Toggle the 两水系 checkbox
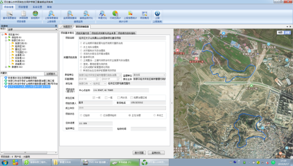This screenshot has height=166, width=293. click(x=119, y=98)
